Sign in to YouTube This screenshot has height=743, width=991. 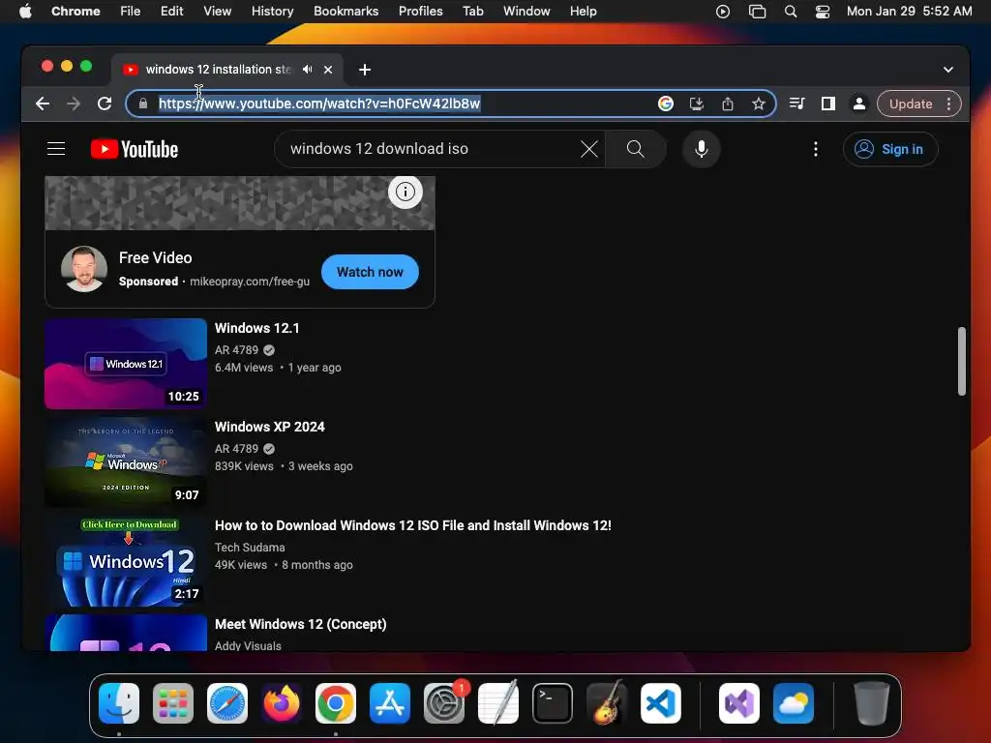[890, 149]
